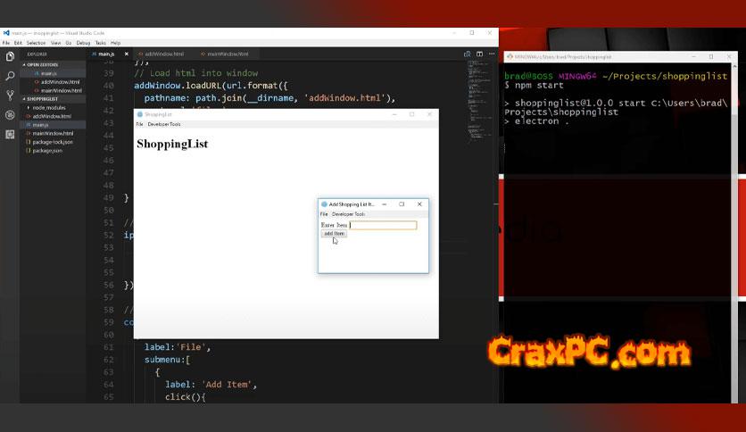
Task: Open the editor more actions ellipsis
Action: tap(492, 54)
